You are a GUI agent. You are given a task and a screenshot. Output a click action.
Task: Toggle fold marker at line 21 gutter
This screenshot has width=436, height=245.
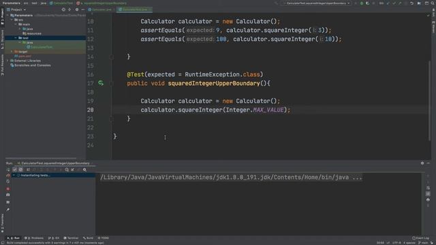[111, 119]
